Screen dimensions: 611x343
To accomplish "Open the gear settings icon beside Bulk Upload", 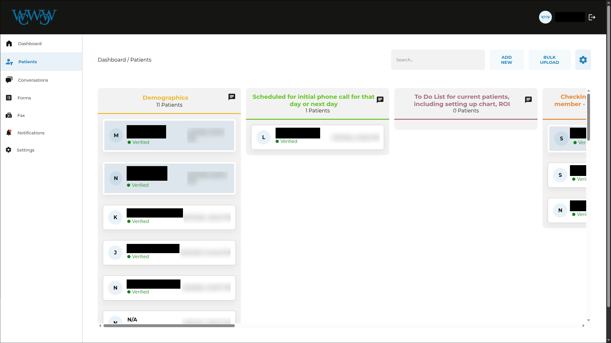I will (x=583, y=60).
